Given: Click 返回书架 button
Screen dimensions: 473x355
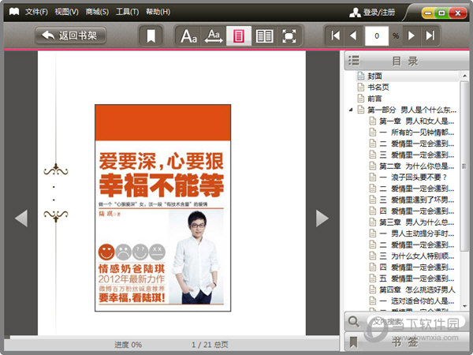Looking at the screenshot, I should [x=71, y=35].
